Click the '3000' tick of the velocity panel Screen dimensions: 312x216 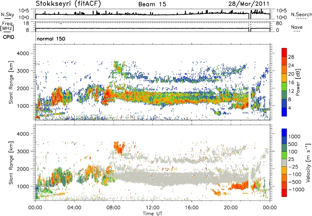tap(23, 151)
